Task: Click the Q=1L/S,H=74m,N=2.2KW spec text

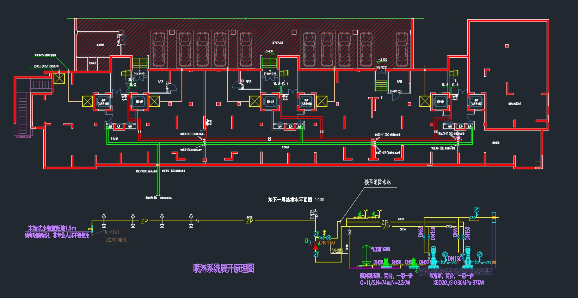Action: pos(385,283)
